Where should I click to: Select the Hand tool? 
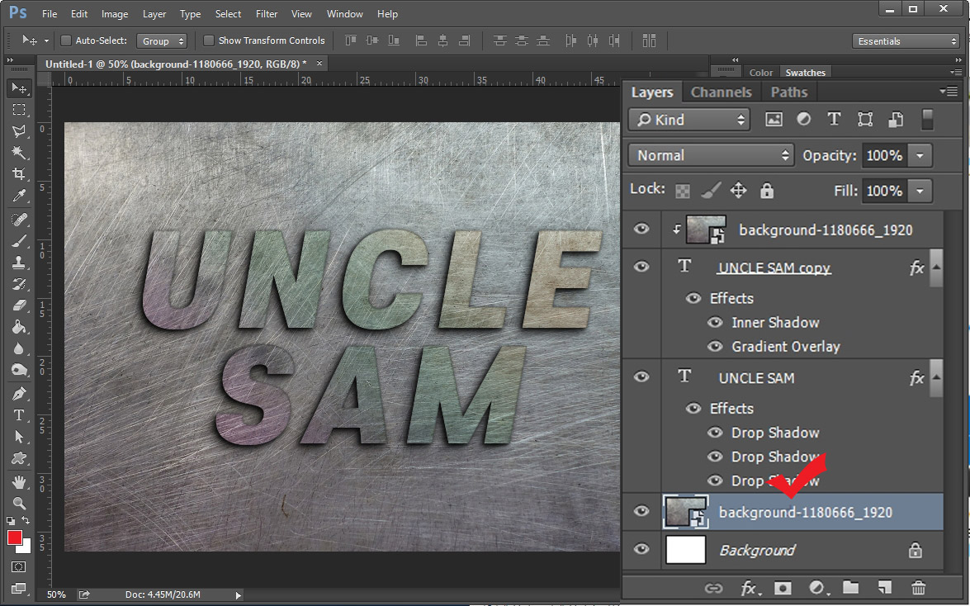19,481
